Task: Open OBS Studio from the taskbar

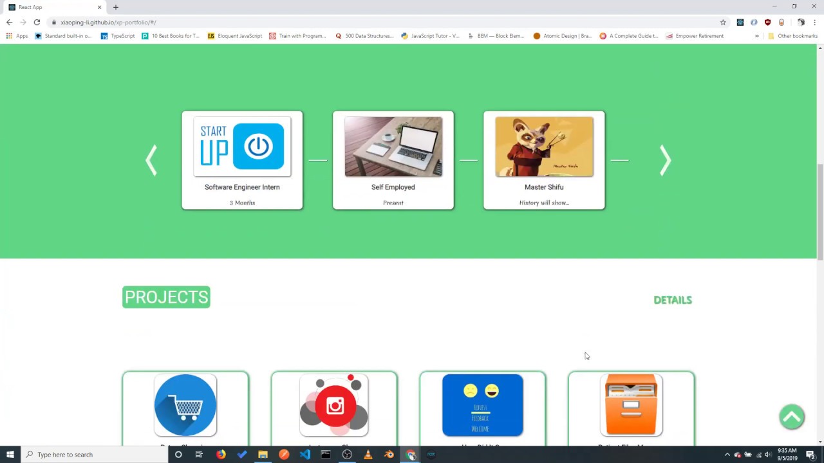Action: 347,455
